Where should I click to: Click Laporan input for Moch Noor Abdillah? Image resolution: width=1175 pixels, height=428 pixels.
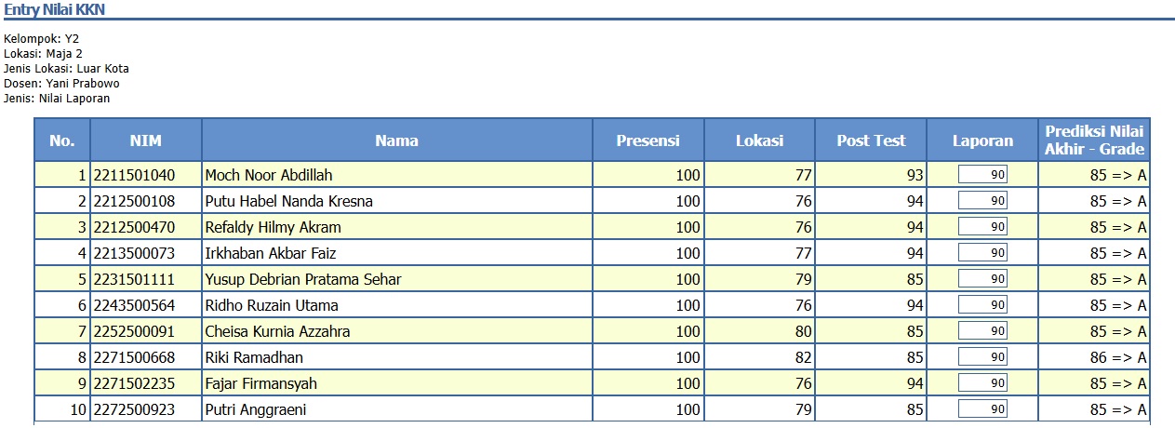pyautogui.click(x=983, y=175)
